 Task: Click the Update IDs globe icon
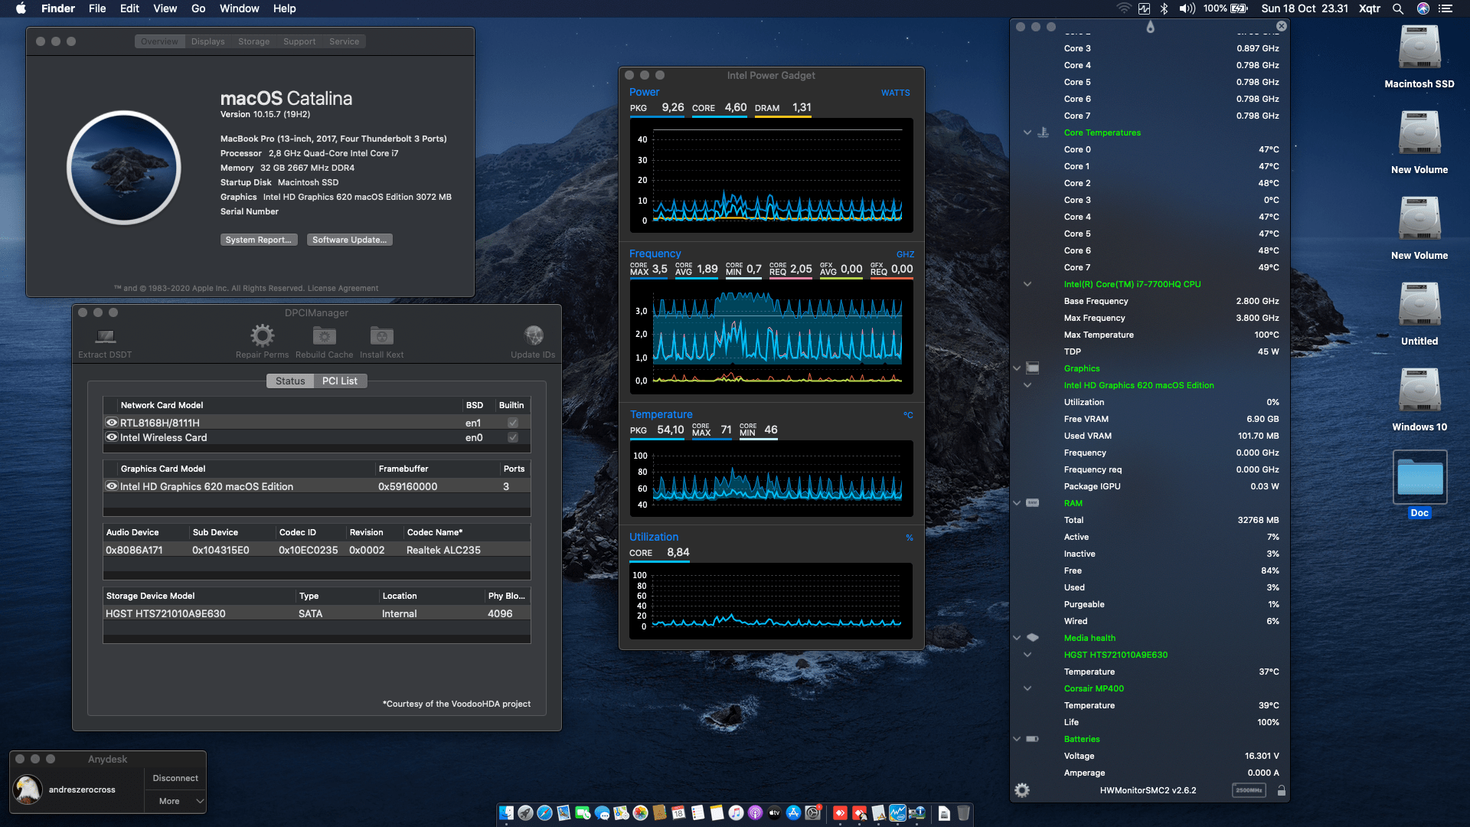click(x=534, y=335)
